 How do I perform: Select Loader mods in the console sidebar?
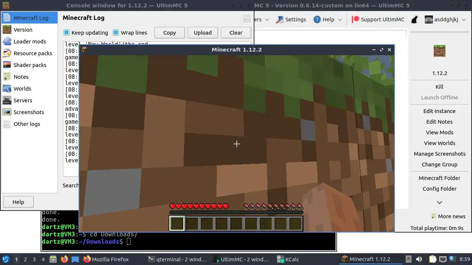pyautogui.click(x=30, y=42)
